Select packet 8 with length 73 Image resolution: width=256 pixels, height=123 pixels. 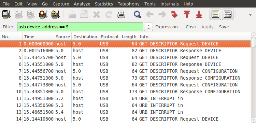tap(125, 78)
